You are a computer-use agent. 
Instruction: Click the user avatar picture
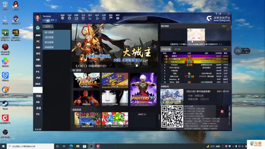click(38, 18)
